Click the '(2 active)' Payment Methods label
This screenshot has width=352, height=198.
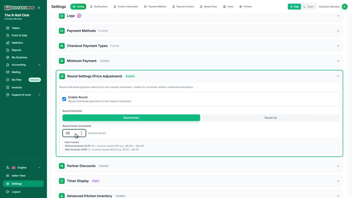[x=103, y=31]
